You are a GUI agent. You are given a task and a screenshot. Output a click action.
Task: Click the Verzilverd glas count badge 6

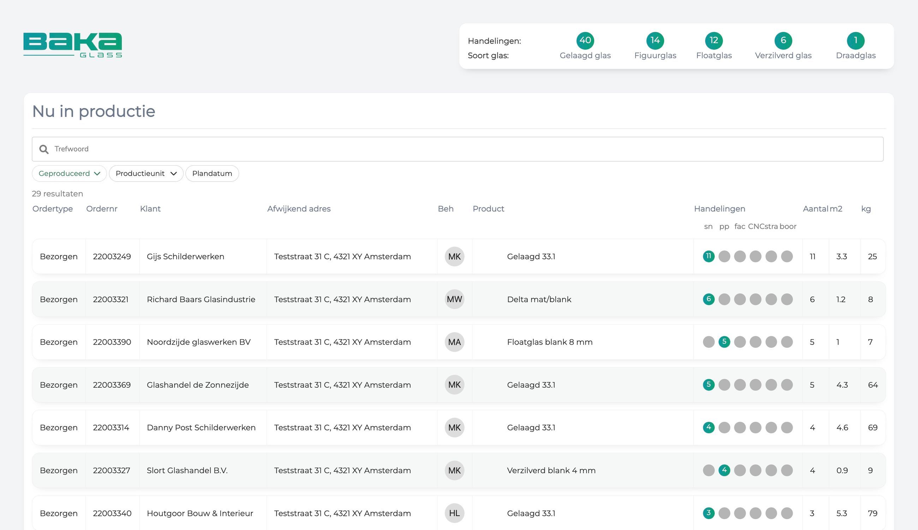point(783,40)
